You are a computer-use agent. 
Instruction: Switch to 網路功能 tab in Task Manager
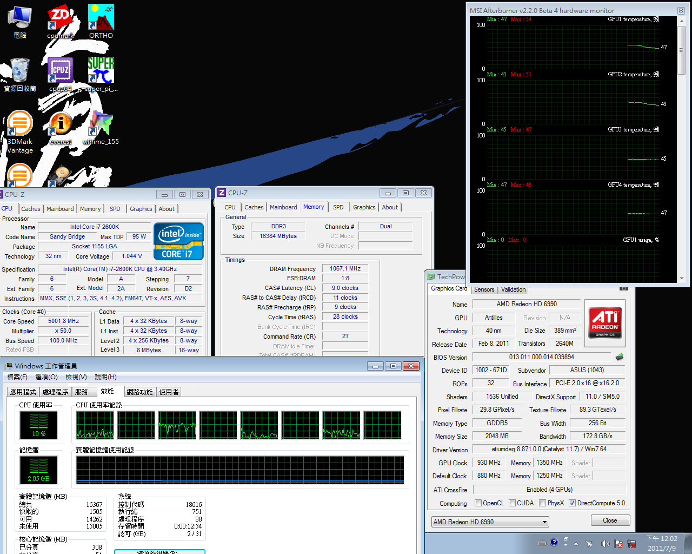click(140, 392)
